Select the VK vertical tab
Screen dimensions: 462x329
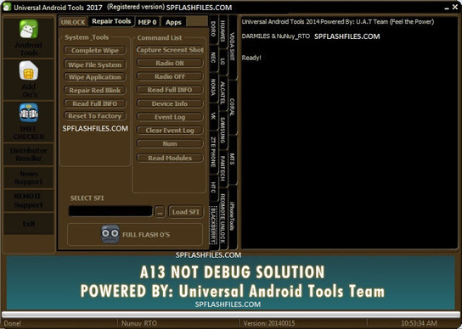tap(213, 116)
